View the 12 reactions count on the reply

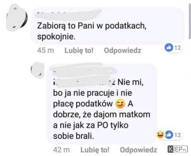[x=178, y=135]
